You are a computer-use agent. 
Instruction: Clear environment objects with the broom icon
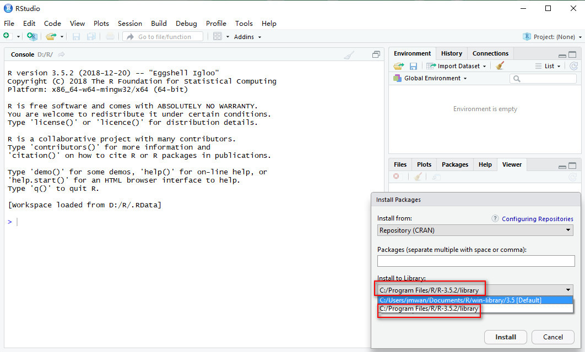tap(500, 66)
